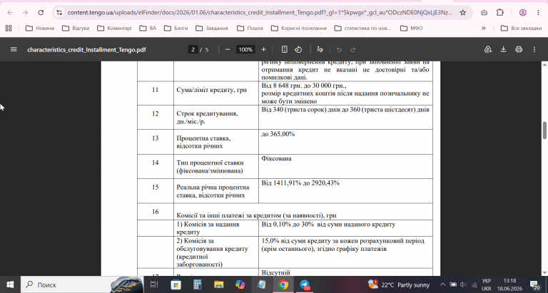Show hidden system tray icons
Screen dimensions: 548x293
442,284
